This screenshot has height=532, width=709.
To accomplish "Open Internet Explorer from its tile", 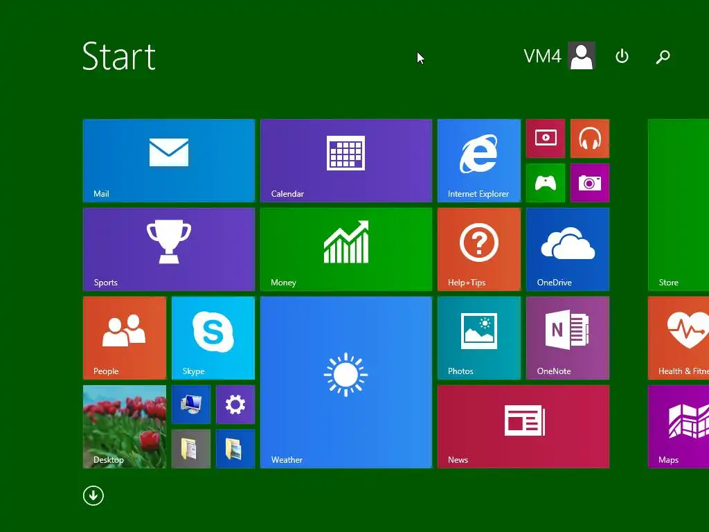I will click(479, 161).
